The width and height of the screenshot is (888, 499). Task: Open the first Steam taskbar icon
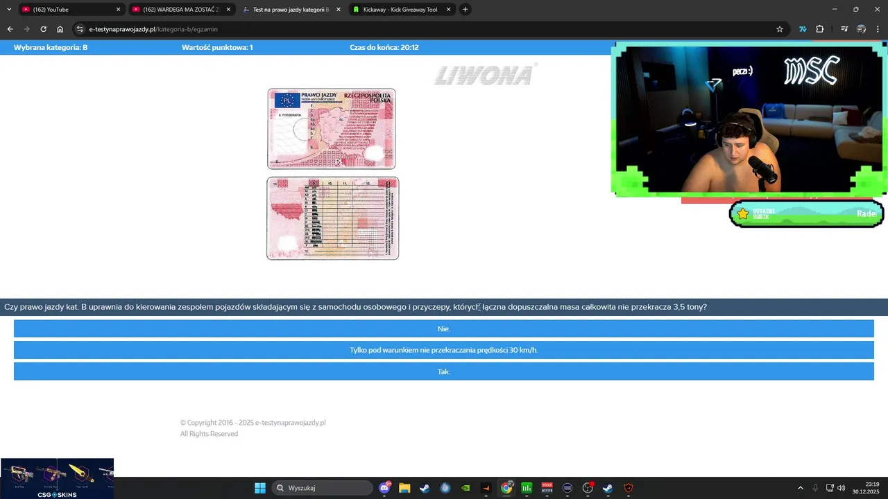coord(425,488)
